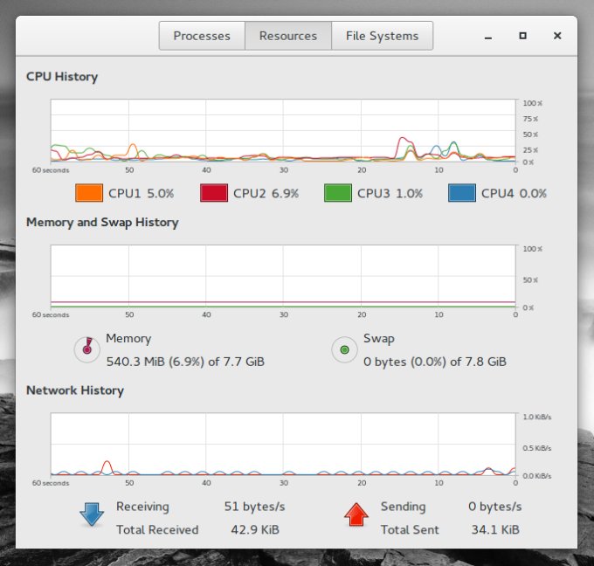This screenshot has width=594, height=566.
Task: Click the Swap label
Action: click(x=379, y=338)
